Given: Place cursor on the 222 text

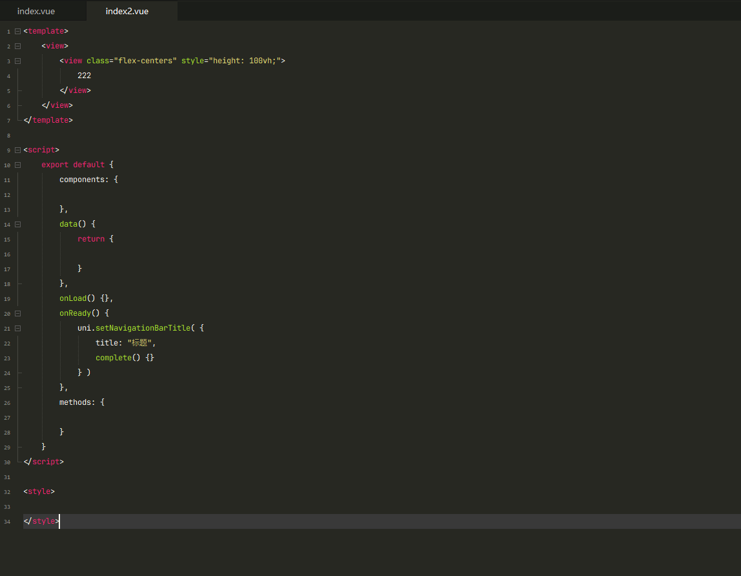Looking at the screenshot, I should click(84, 76).
